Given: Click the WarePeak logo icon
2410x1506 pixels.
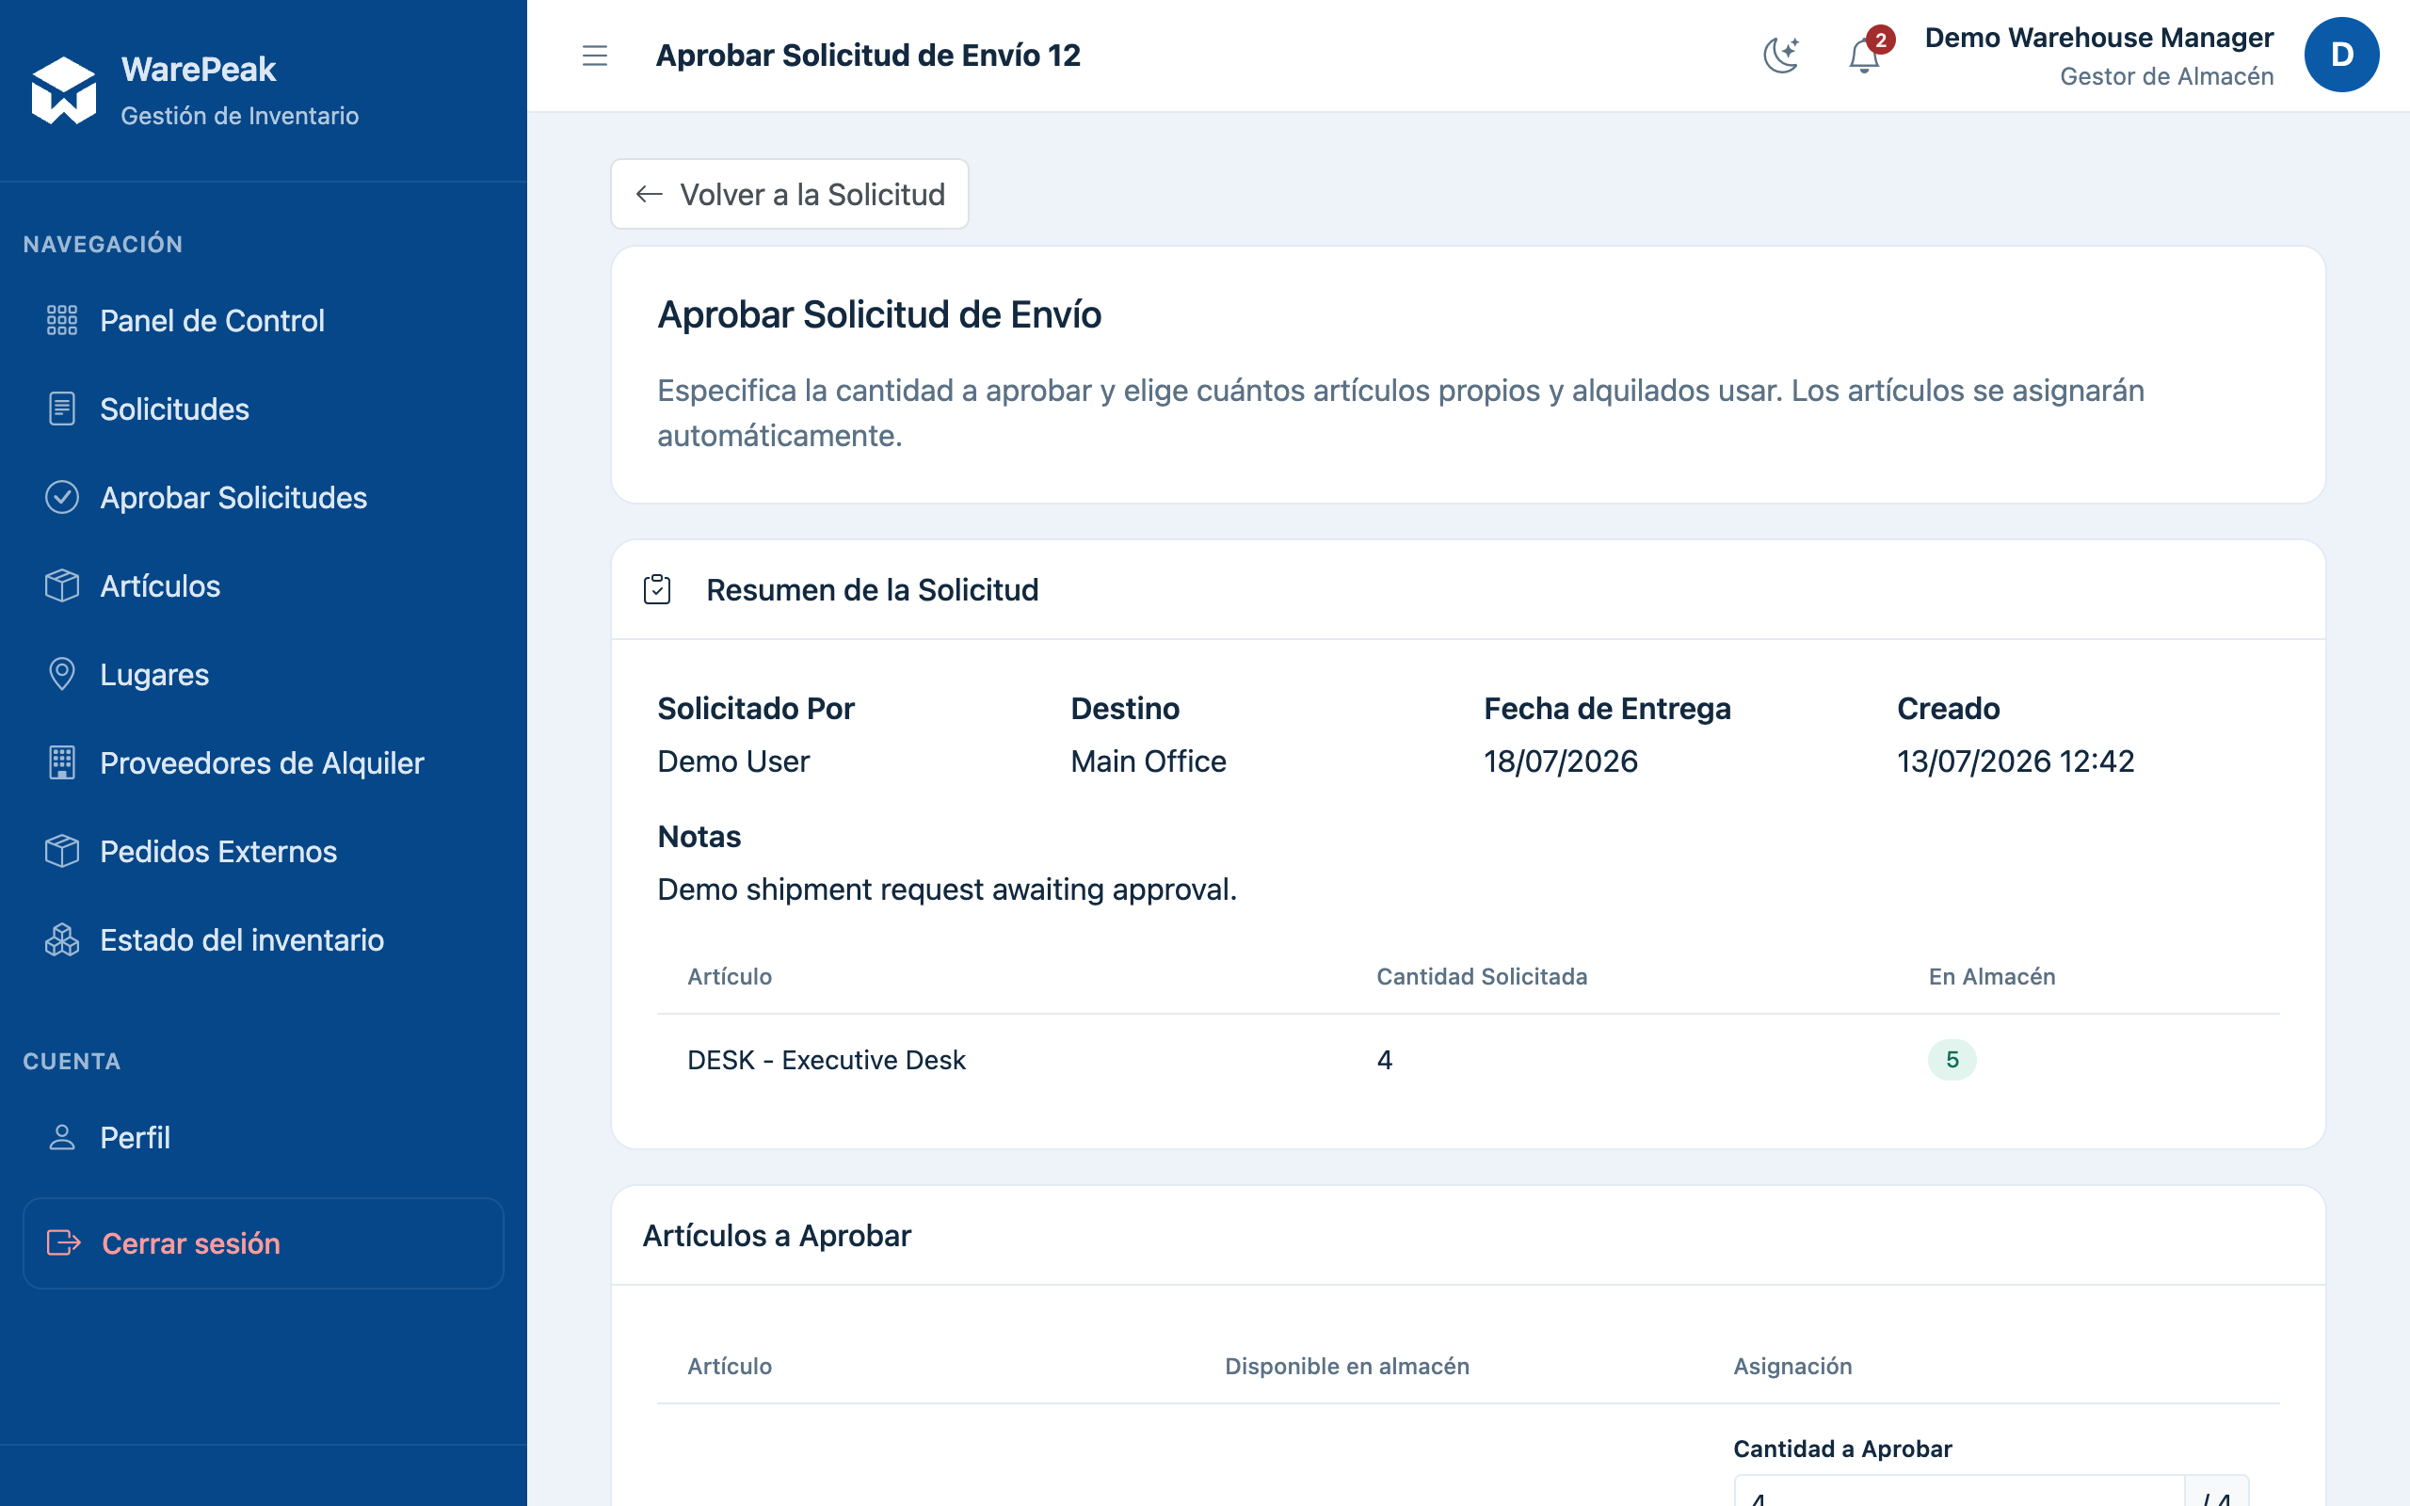Looking at the screenshot, I should pyautogui.click(x=64, y=90).
